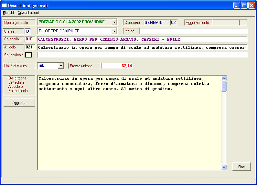Click the empty Aggiornamento month field
Viewport: 257px width, 185px height.
click(226, 22)
